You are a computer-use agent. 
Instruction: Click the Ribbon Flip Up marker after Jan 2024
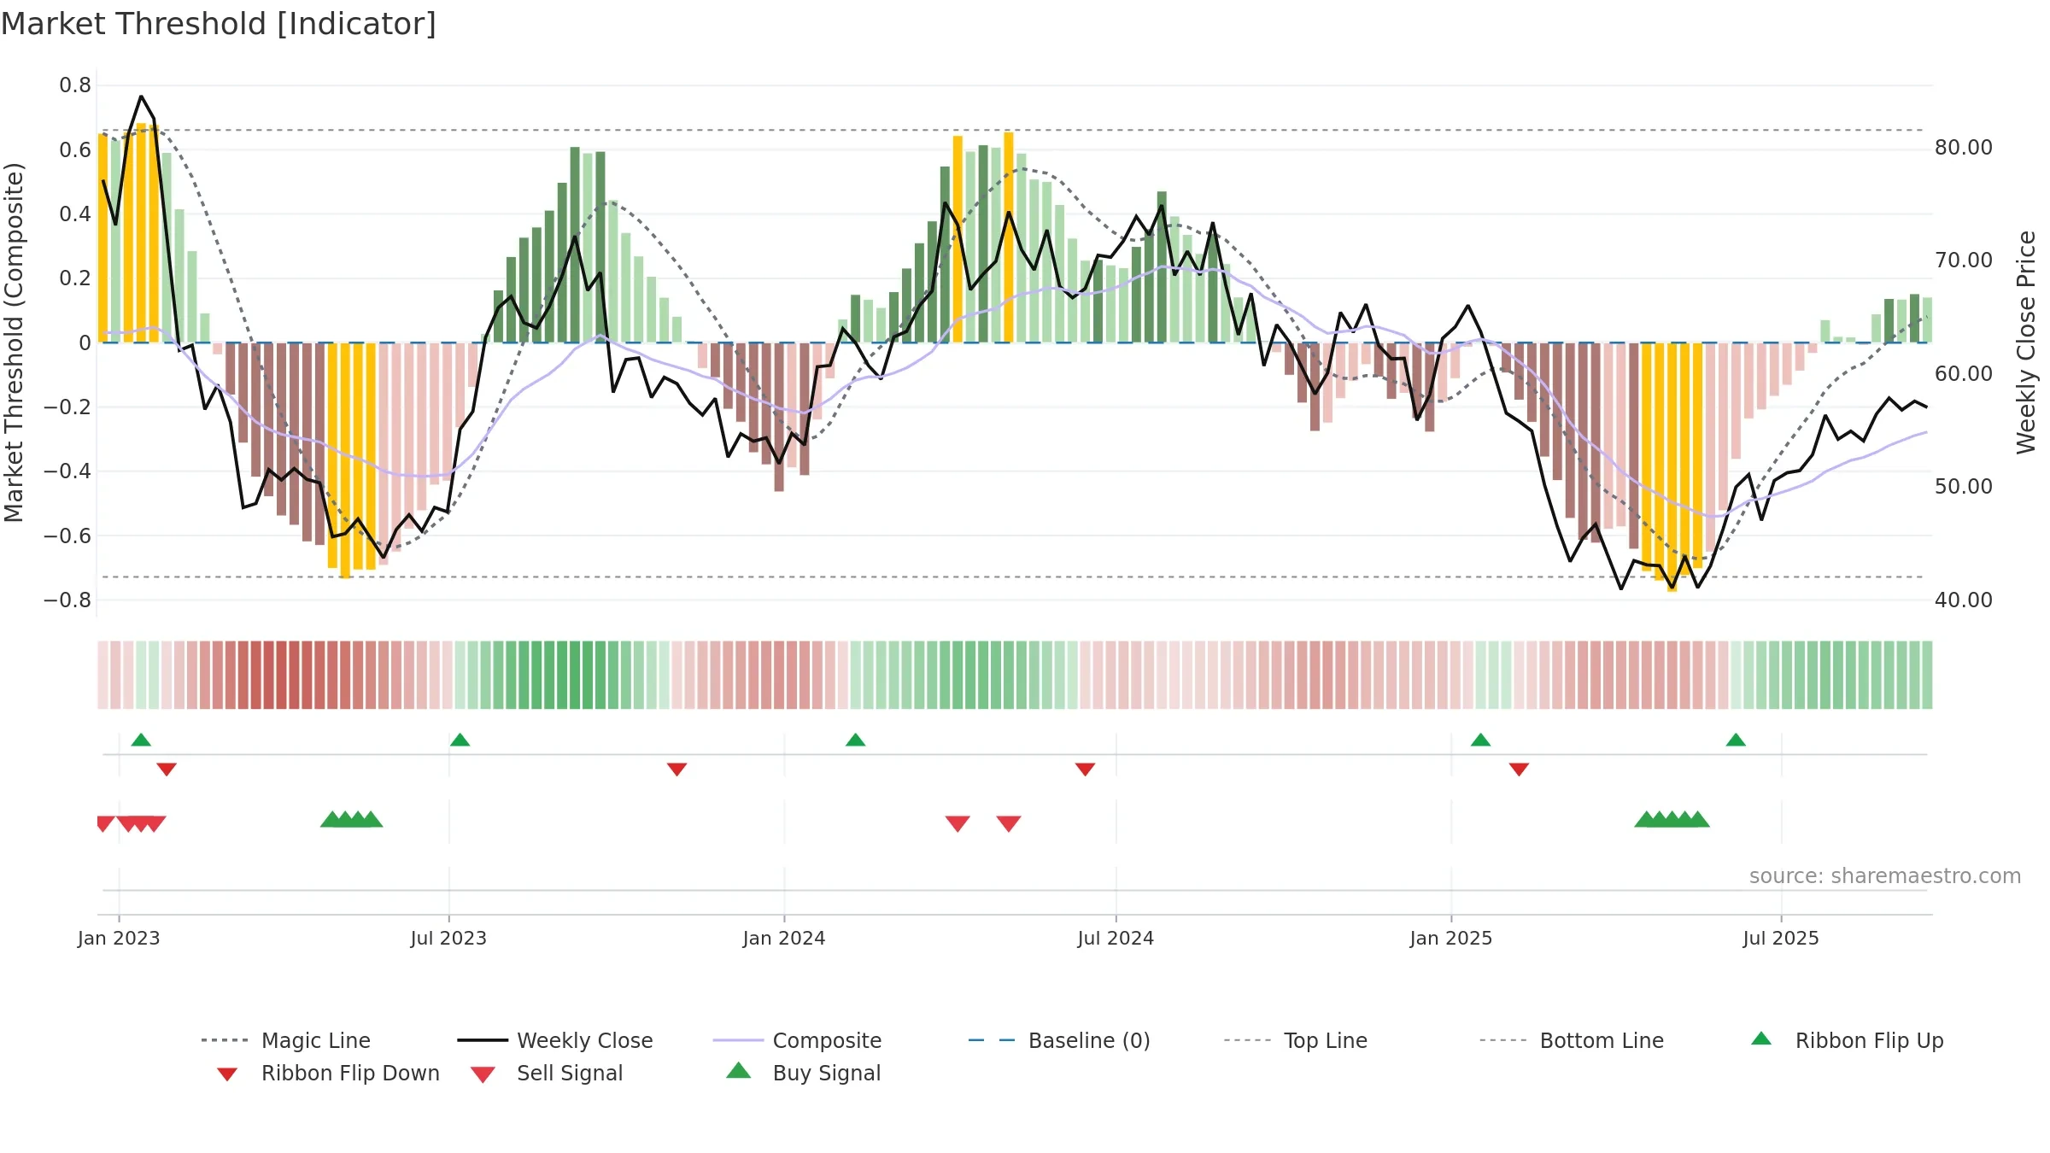(855, 740)
